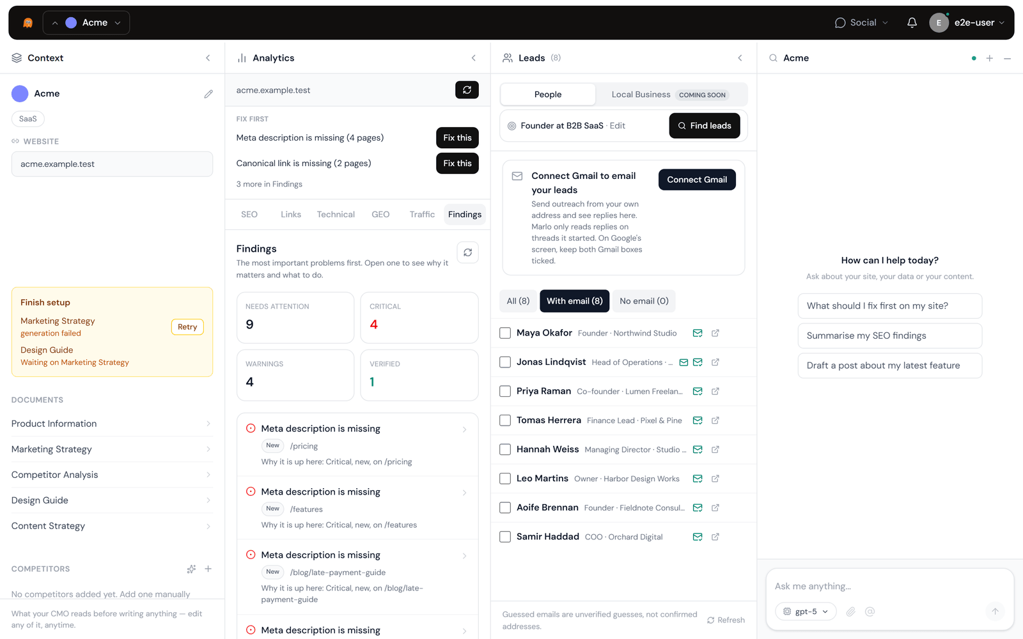The image size is (1023, 639).
Task: Select the Maya Okafor checkbox
Action: [x=505, y=333]
